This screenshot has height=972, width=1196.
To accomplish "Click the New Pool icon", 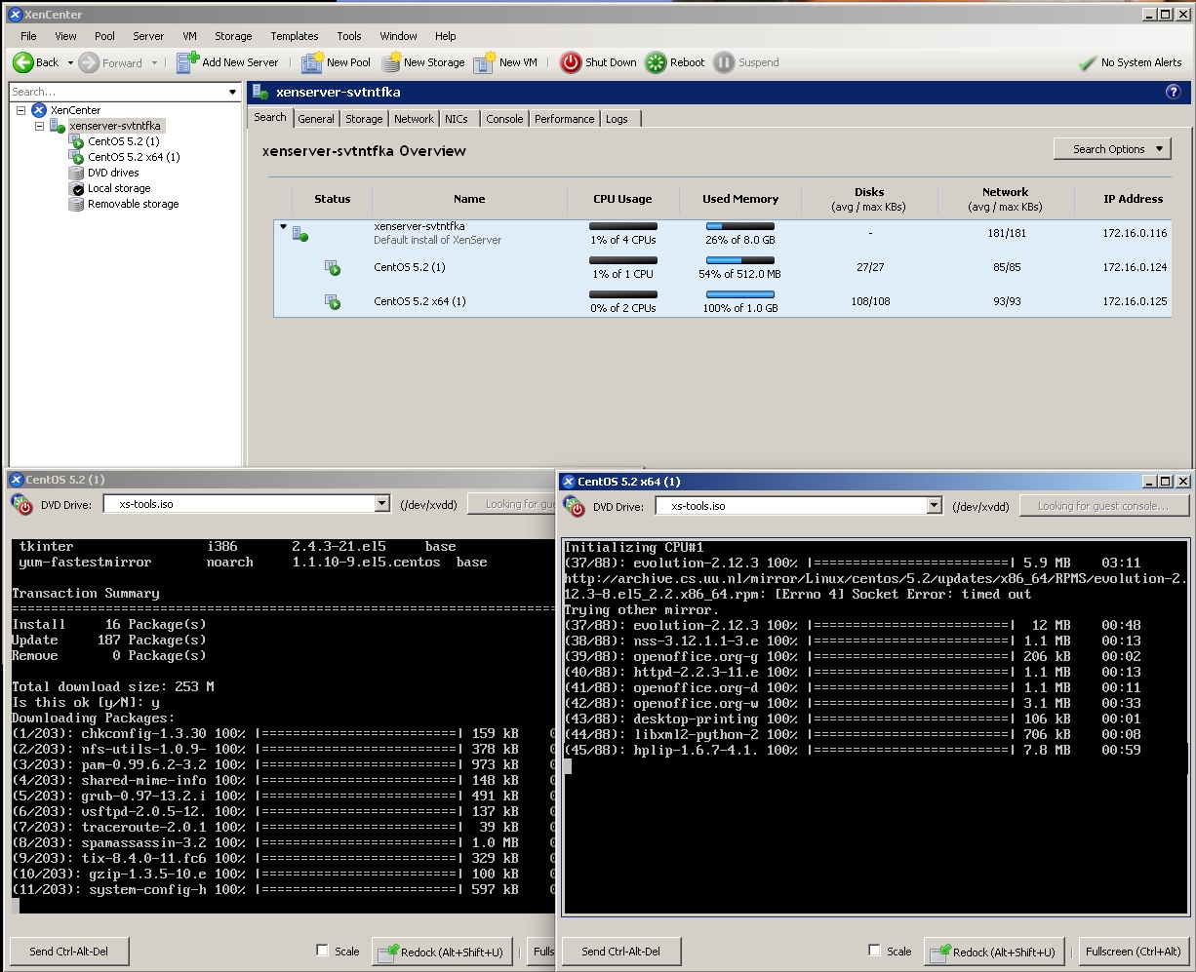I will click(312, 62).
